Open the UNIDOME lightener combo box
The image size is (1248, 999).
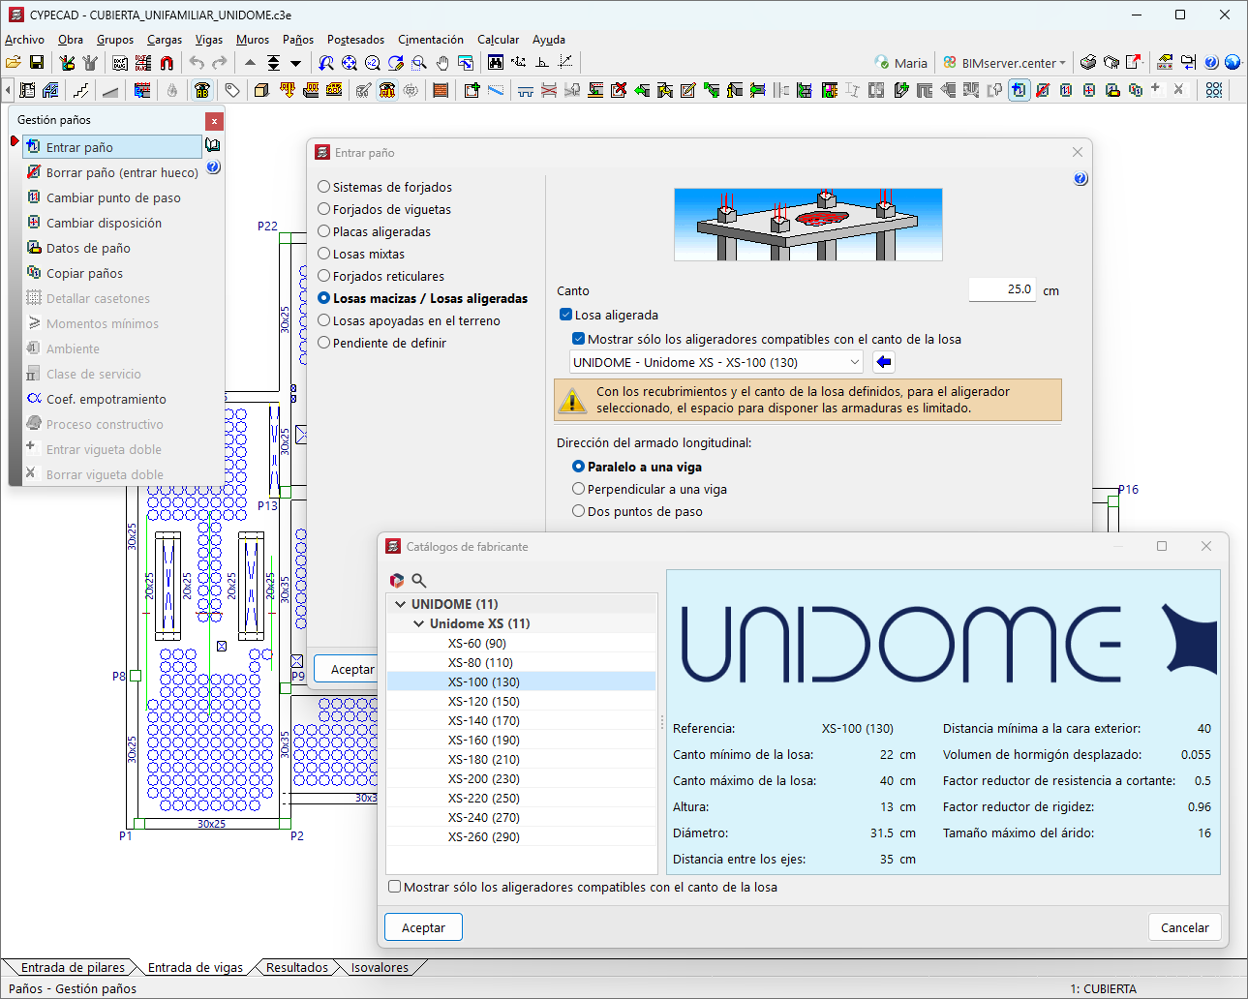(716, 362)
